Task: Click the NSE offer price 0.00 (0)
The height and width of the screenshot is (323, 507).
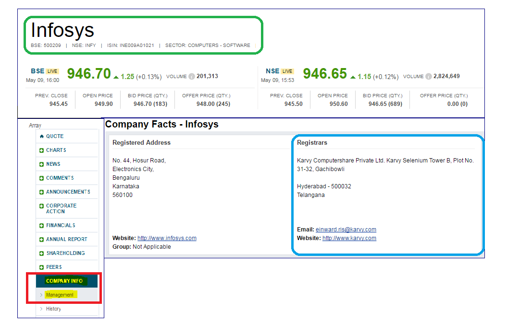Action: coord(458,104)
